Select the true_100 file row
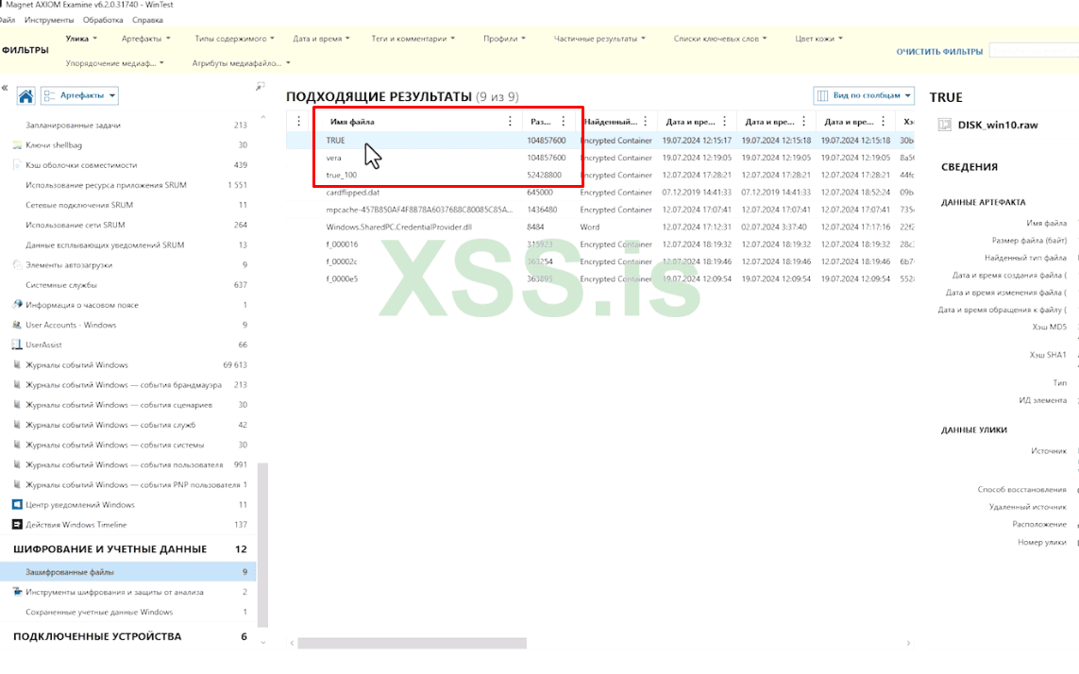The width and height of the screenshot is (1079, 674). point(600,175)
